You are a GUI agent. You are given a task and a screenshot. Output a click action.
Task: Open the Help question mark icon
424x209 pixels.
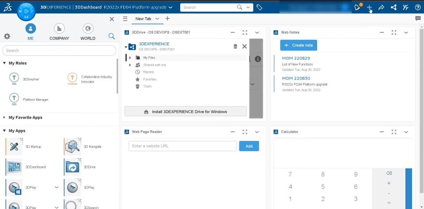[x=418, y=8]
